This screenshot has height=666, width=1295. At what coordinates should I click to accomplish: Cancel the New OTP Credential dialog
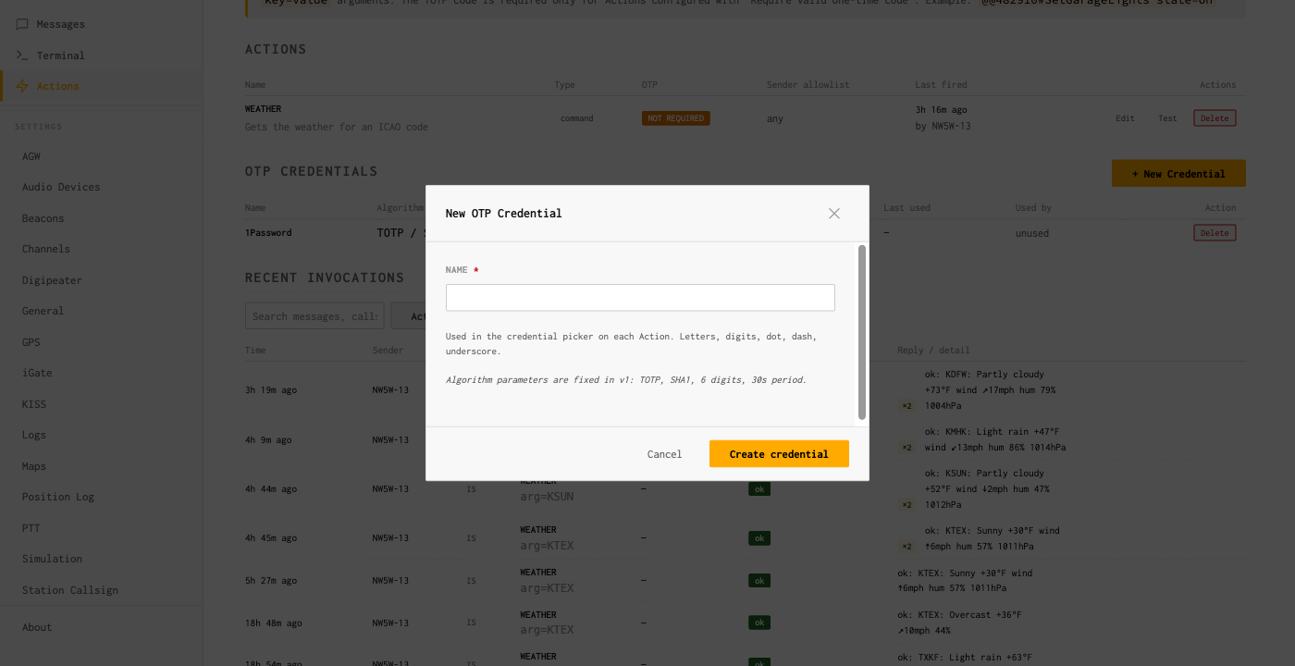[x=664, y=454]
